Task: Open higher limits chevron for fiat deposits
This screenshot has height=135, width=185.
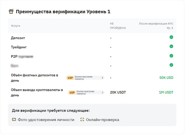Action: click(x=102, y=78)
